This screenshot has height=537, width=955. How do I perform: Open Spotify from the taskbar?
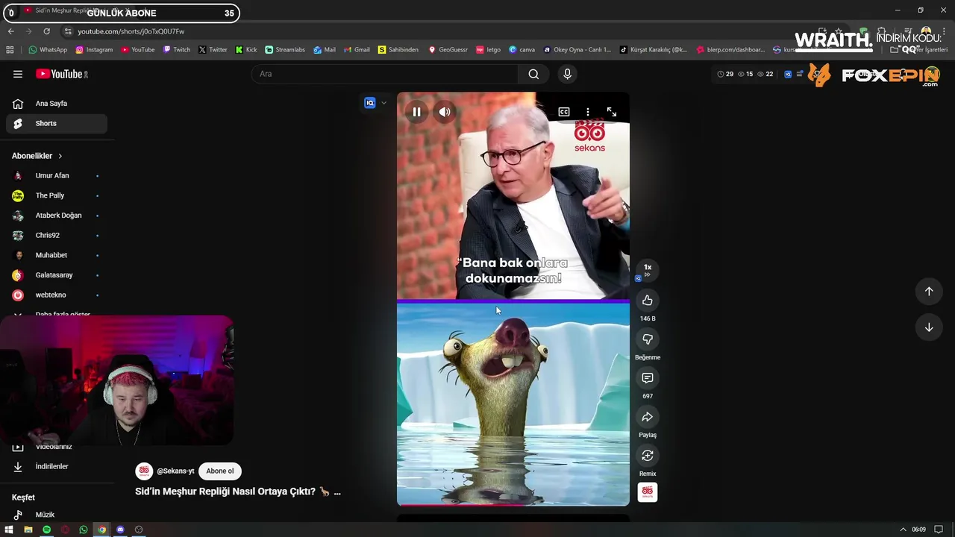pos(46,530)
